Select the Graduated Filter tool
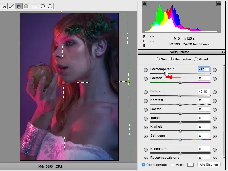228x171 pixels. point(19,6)
